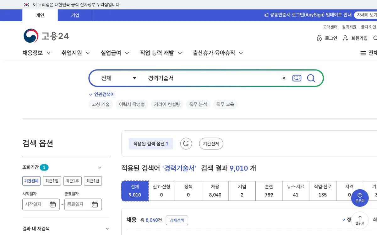Select the 최근1년 period option
Screen dimensions: 377x235
coord(93,181)
